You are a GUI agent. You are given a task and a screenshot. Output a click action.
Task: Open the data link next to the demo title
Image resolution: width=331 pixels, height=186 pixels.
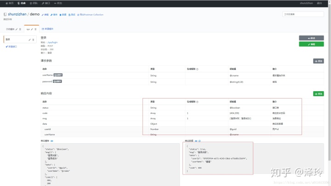(x=63, y=15)
